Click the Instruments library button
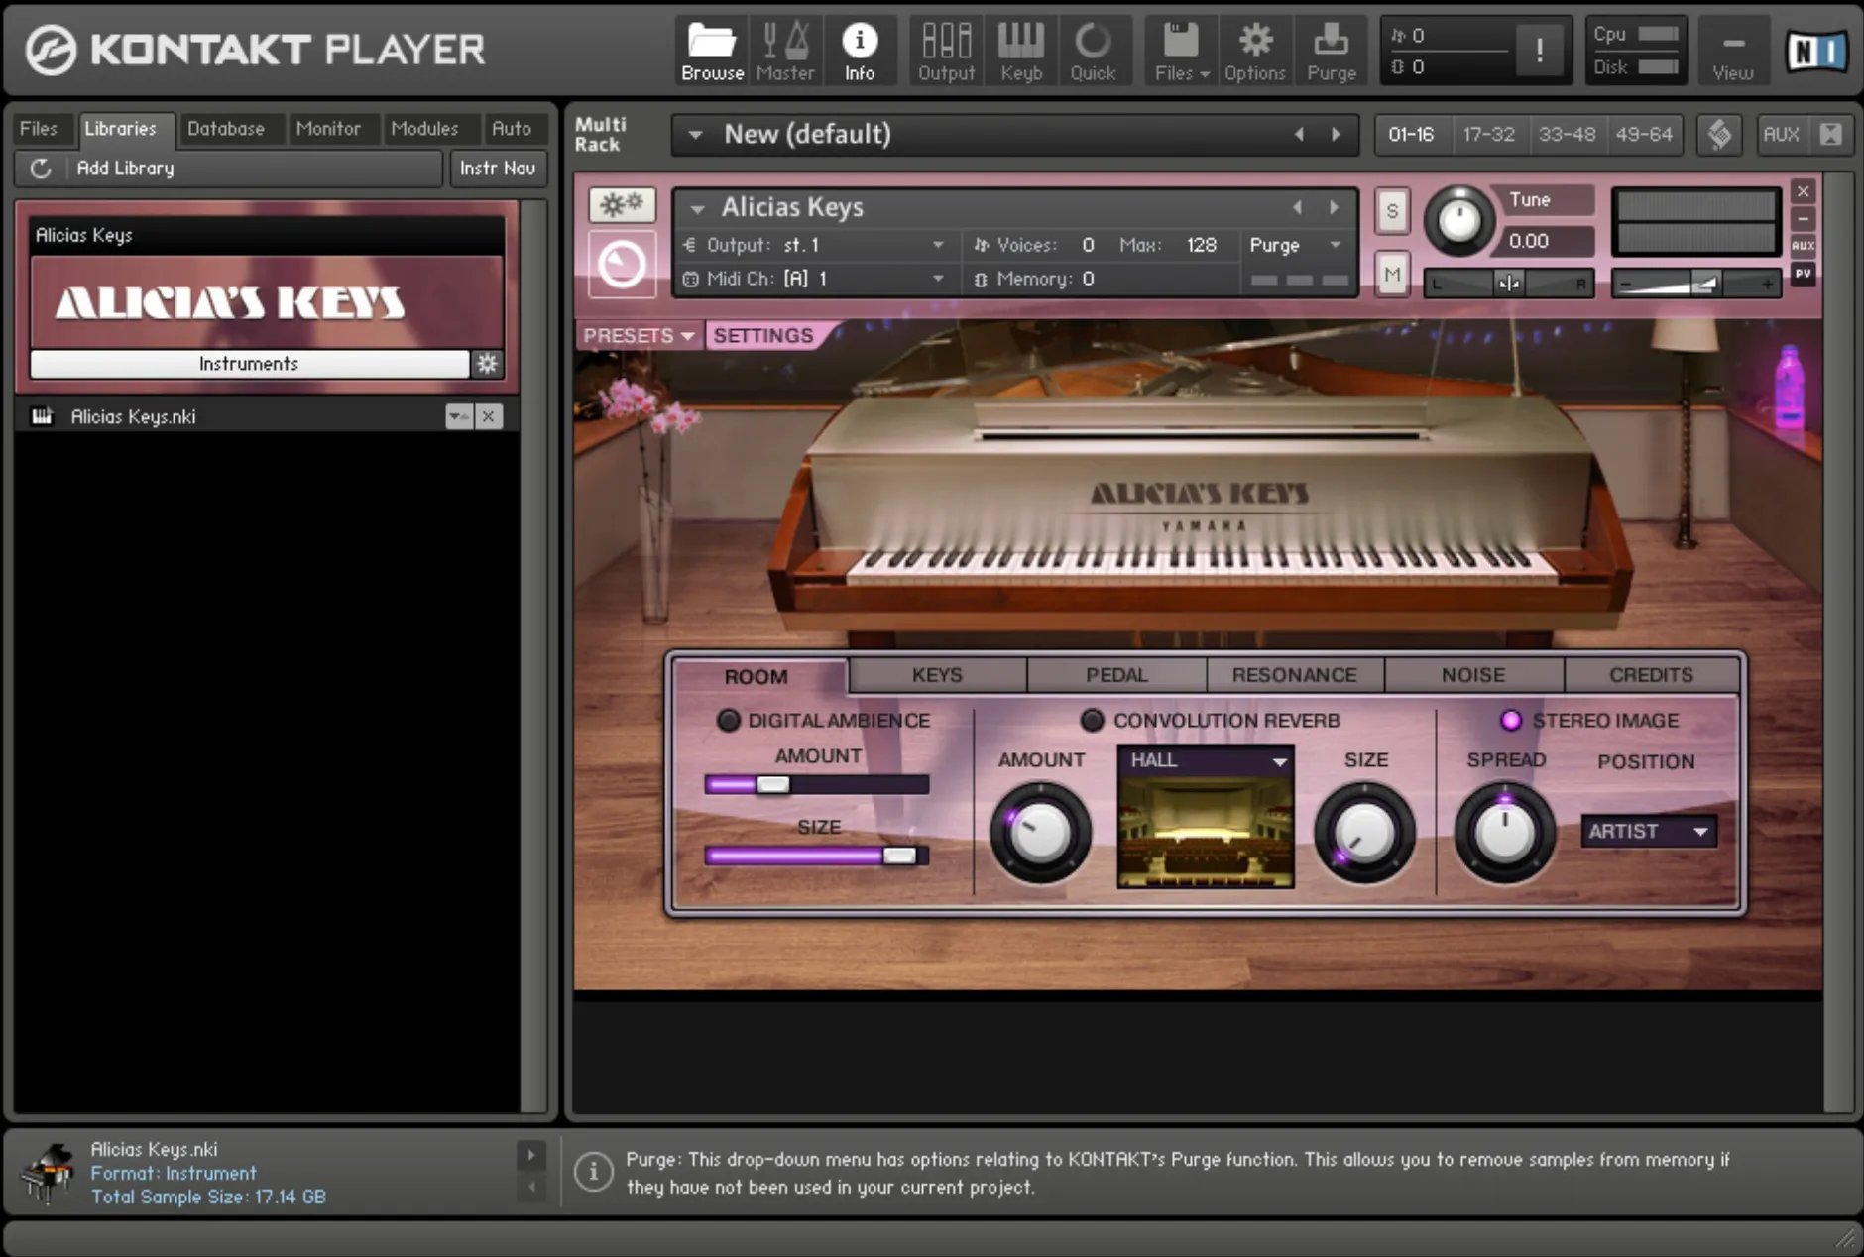 point(249,364)
